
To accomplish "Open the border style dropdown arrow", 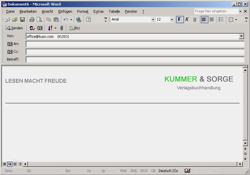I will 236,20.
